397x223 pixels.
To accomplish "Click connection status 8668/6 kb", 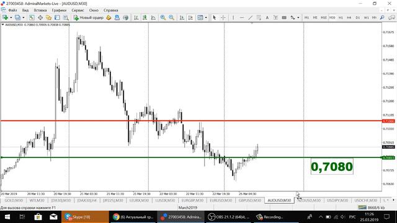I will 372,208.
